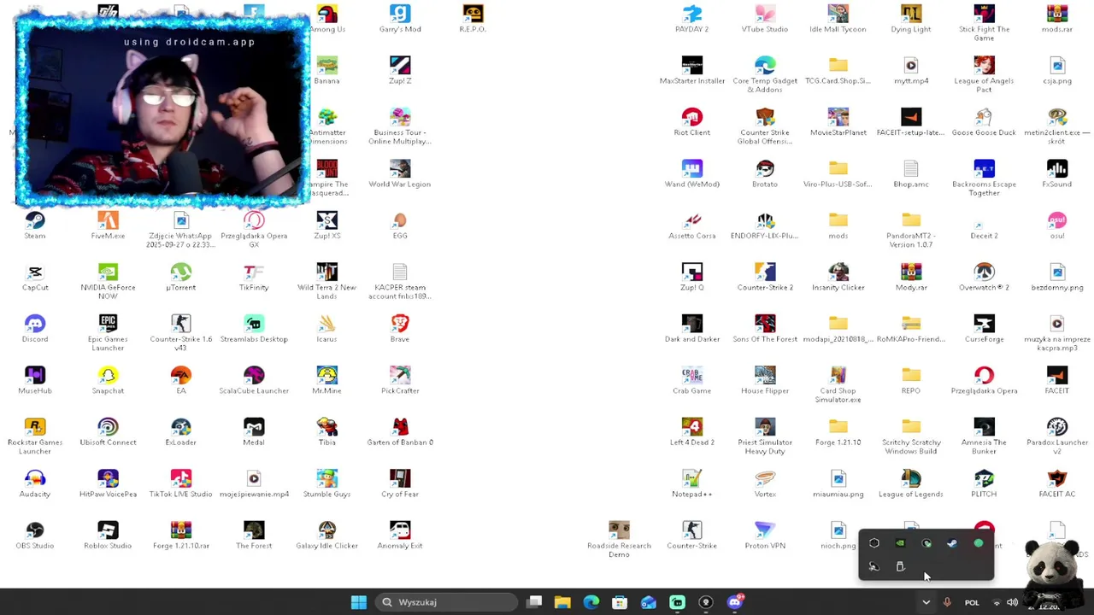Click the droidcam webcam overlay
The image size is (1094, 615).
click(162, 111)
